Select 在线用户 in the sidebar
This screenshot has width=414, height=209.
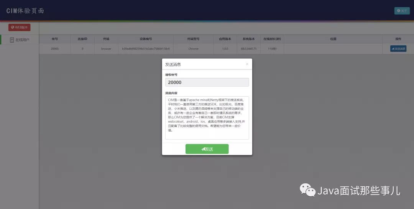(x=20, y=40)
